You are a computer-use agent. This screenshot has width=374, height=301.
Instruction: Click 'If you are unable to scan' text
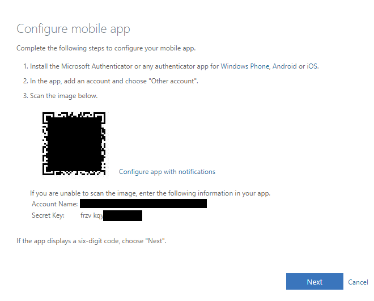(x=150, y=193)
